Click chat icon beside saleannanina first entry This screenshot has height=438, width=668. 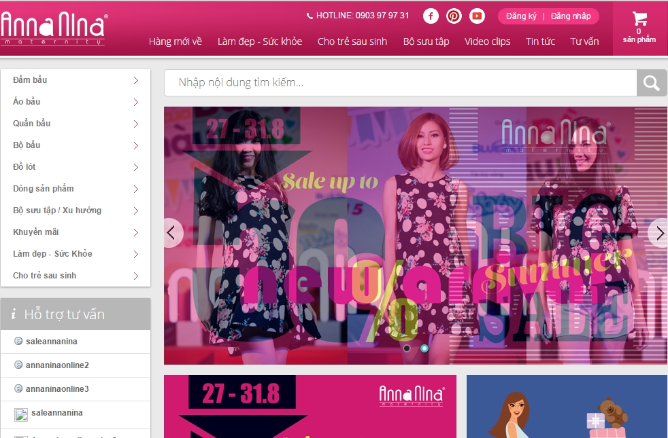click(18, 341)
